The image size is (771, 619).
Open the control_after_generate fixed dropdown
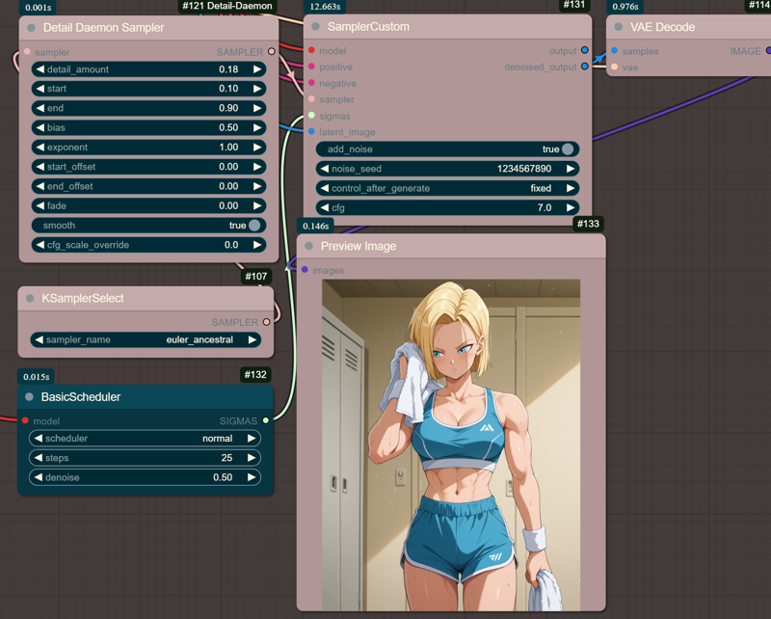point(448,188)
